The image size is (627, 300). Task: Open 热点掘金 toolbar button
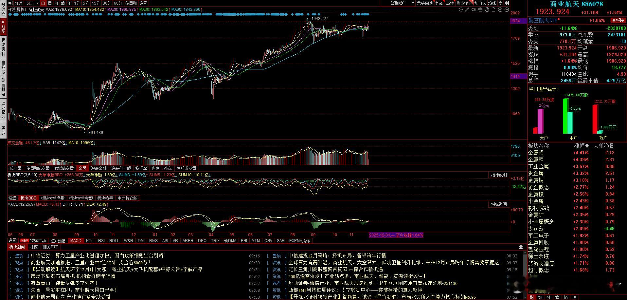464,3
